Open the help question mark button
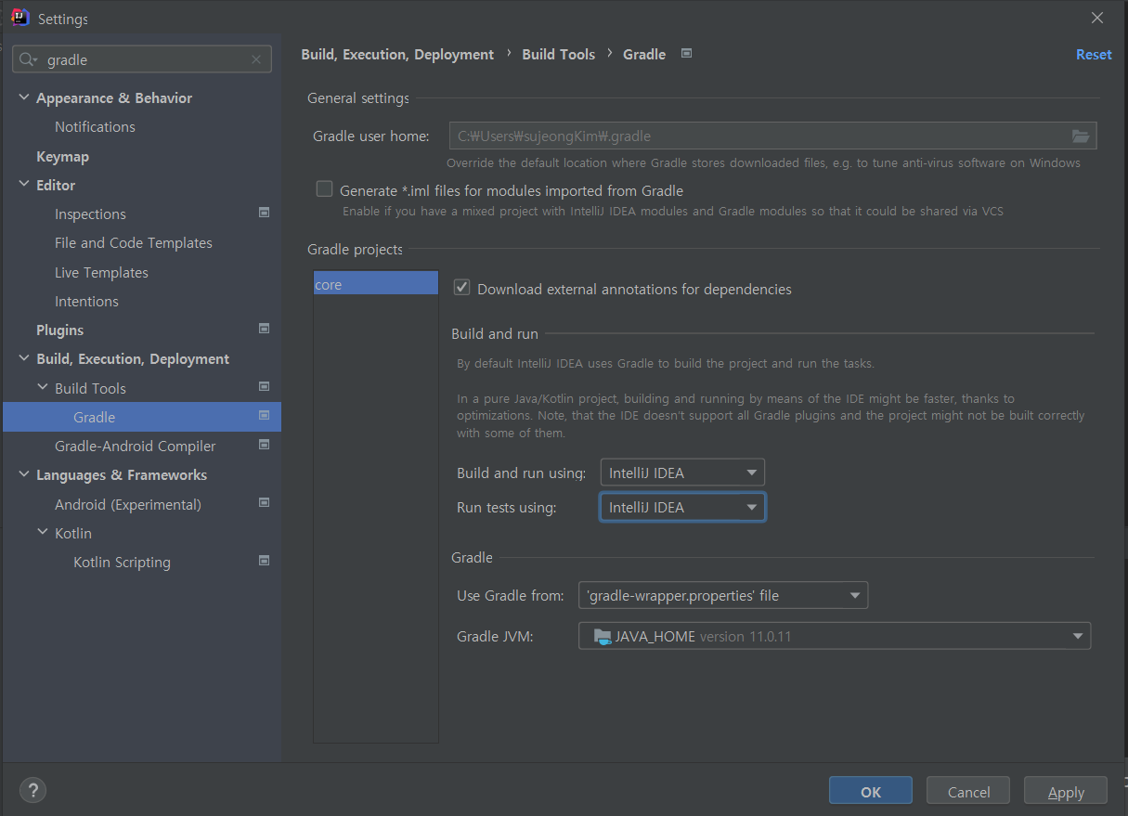 click(x=32, y=791)
